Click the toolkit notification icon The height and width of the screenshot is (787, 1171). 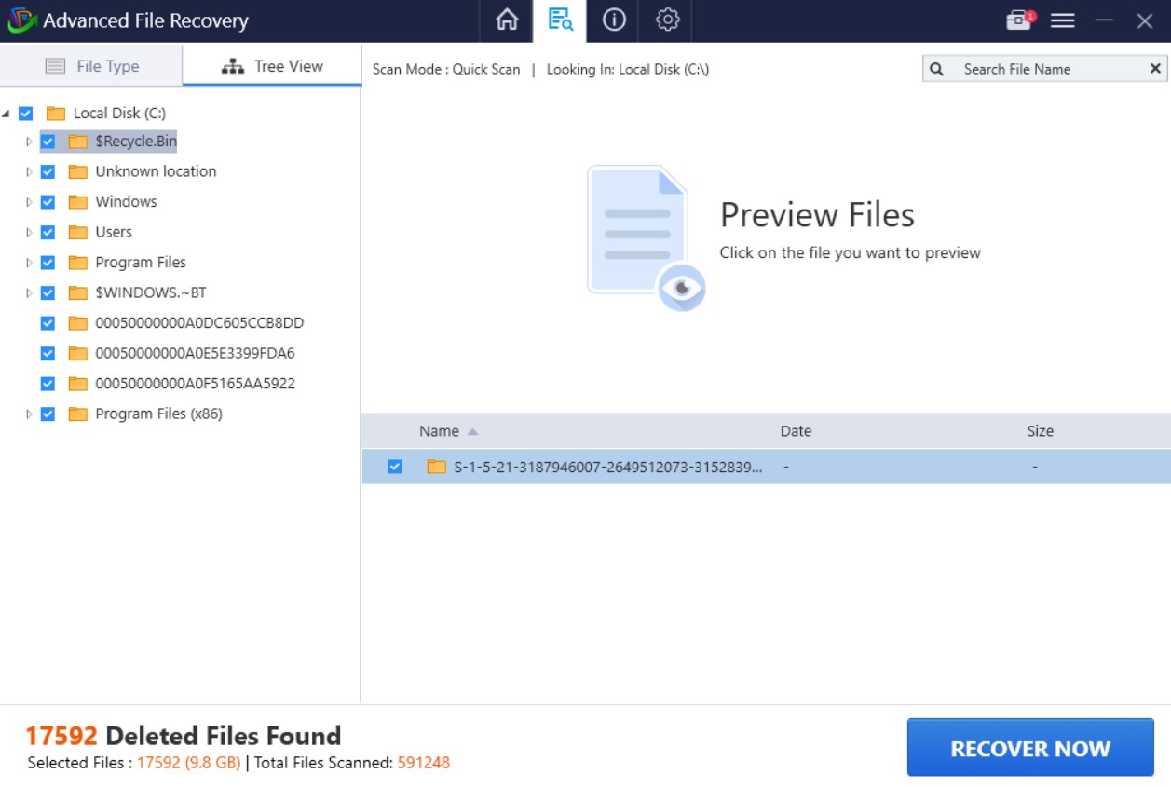[1020, 20]
